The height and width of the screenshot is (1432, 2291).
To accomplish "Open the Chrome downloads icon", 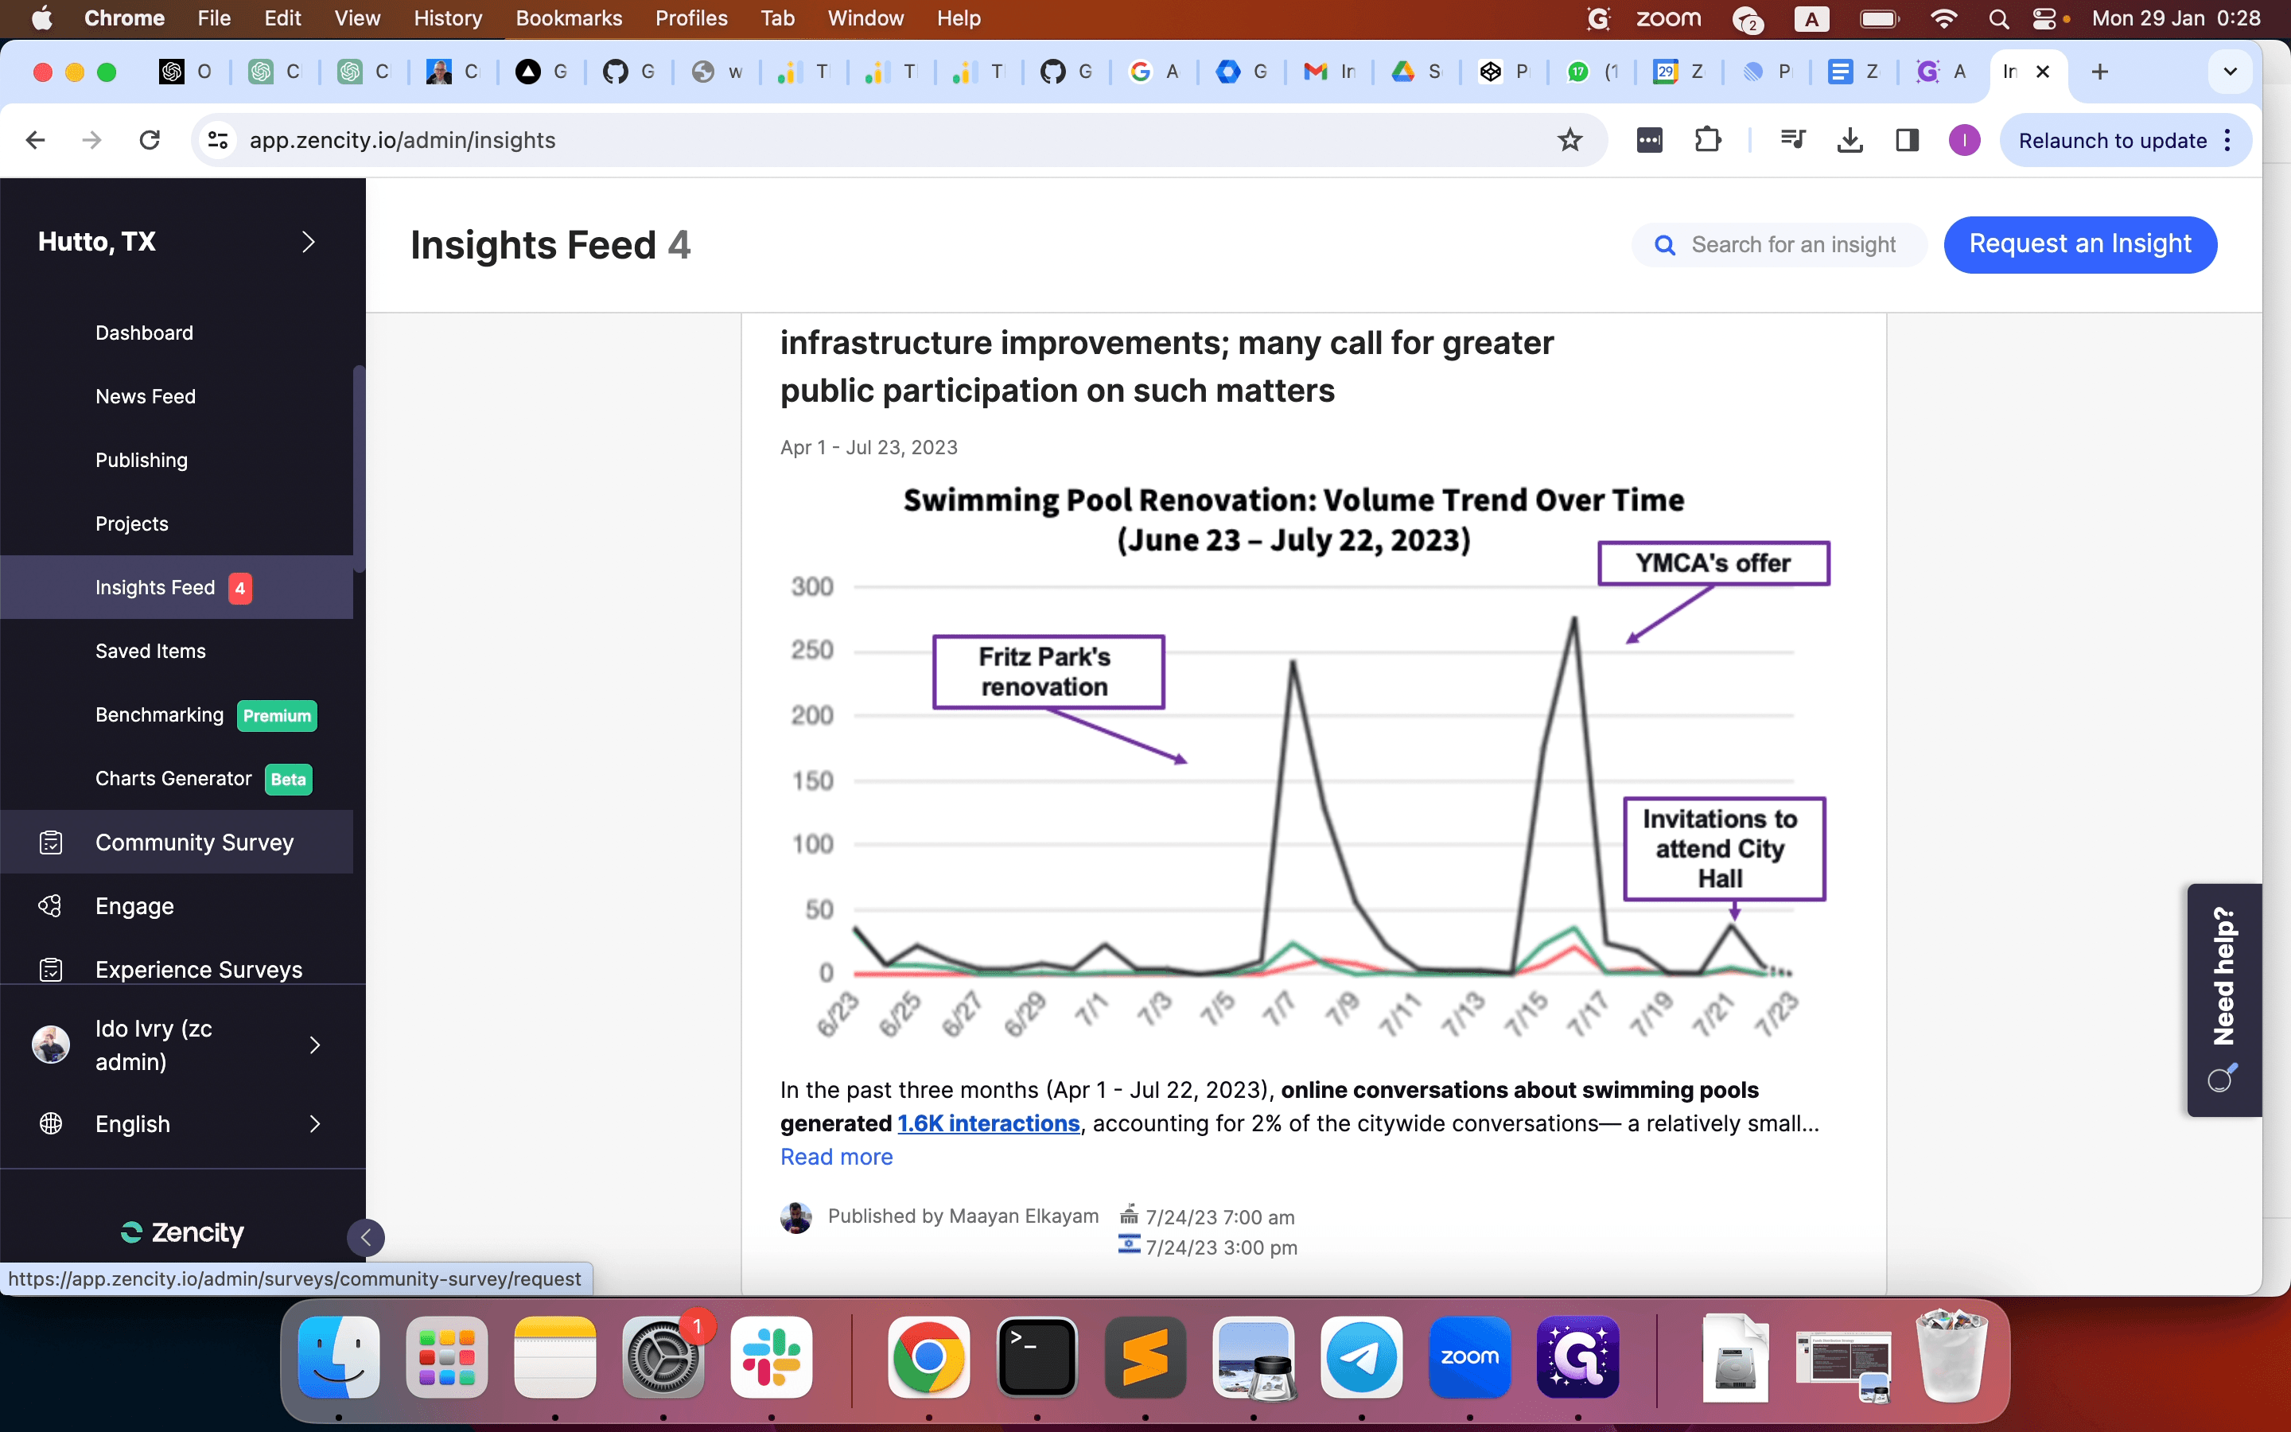I will 1850,140.
